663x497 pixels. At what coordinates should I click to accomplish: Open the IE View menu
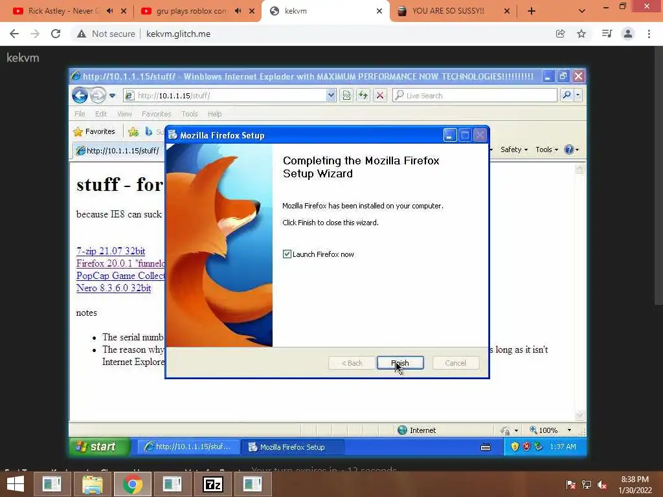click(x=124, y=114)
